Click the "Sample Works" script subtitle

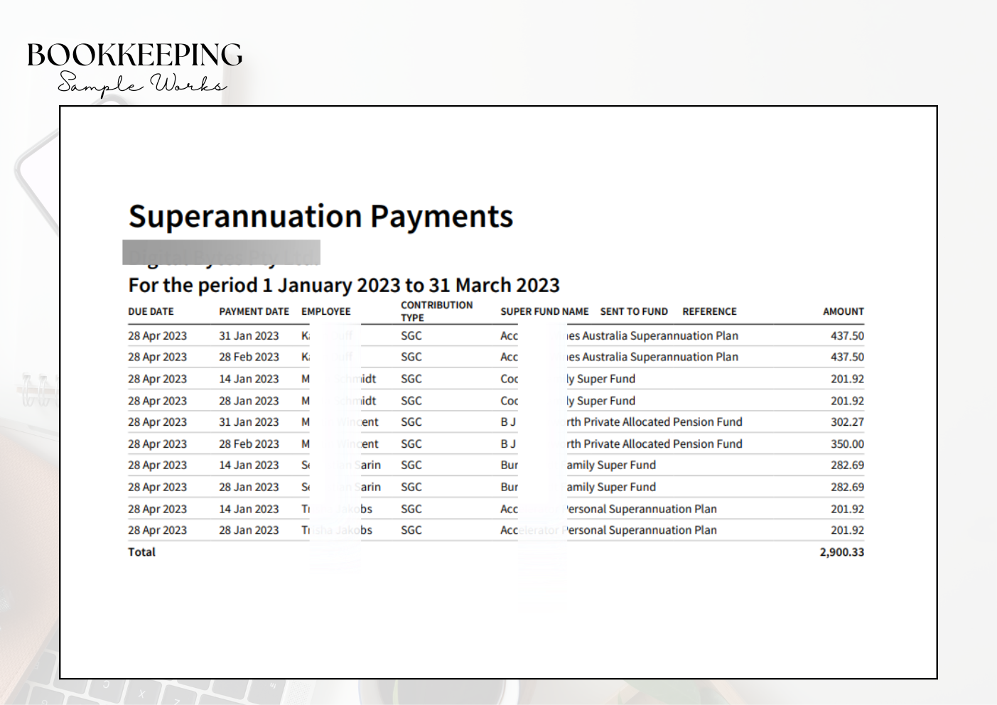point(142,85)
